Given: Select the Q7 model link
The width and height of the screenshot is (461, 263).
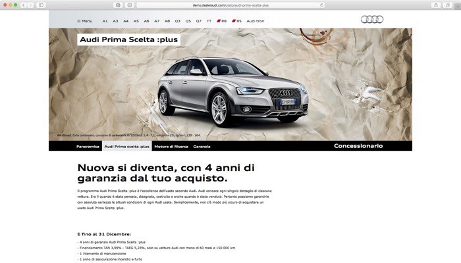Looking at the screenshot, I should [199, 21].
